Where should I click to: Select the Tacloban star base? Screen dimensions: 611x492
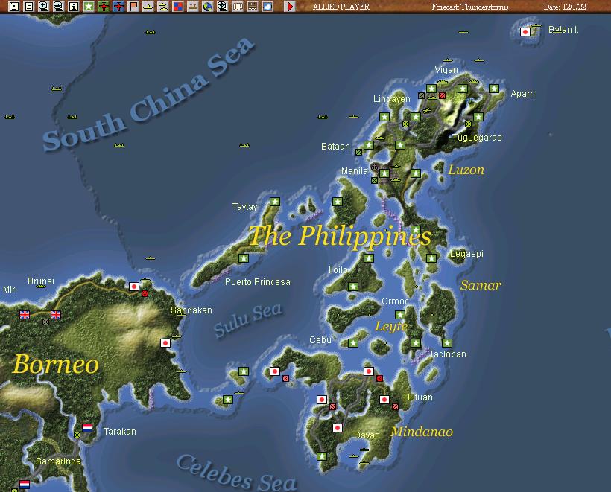447,343
